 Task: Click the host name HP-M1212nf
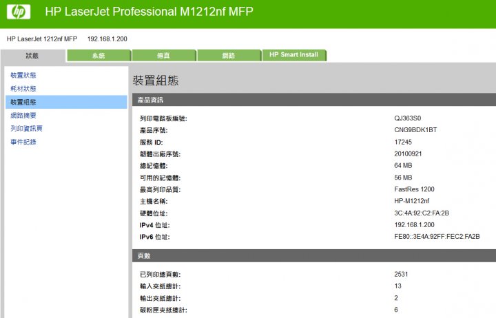click(x=411, y=201)
